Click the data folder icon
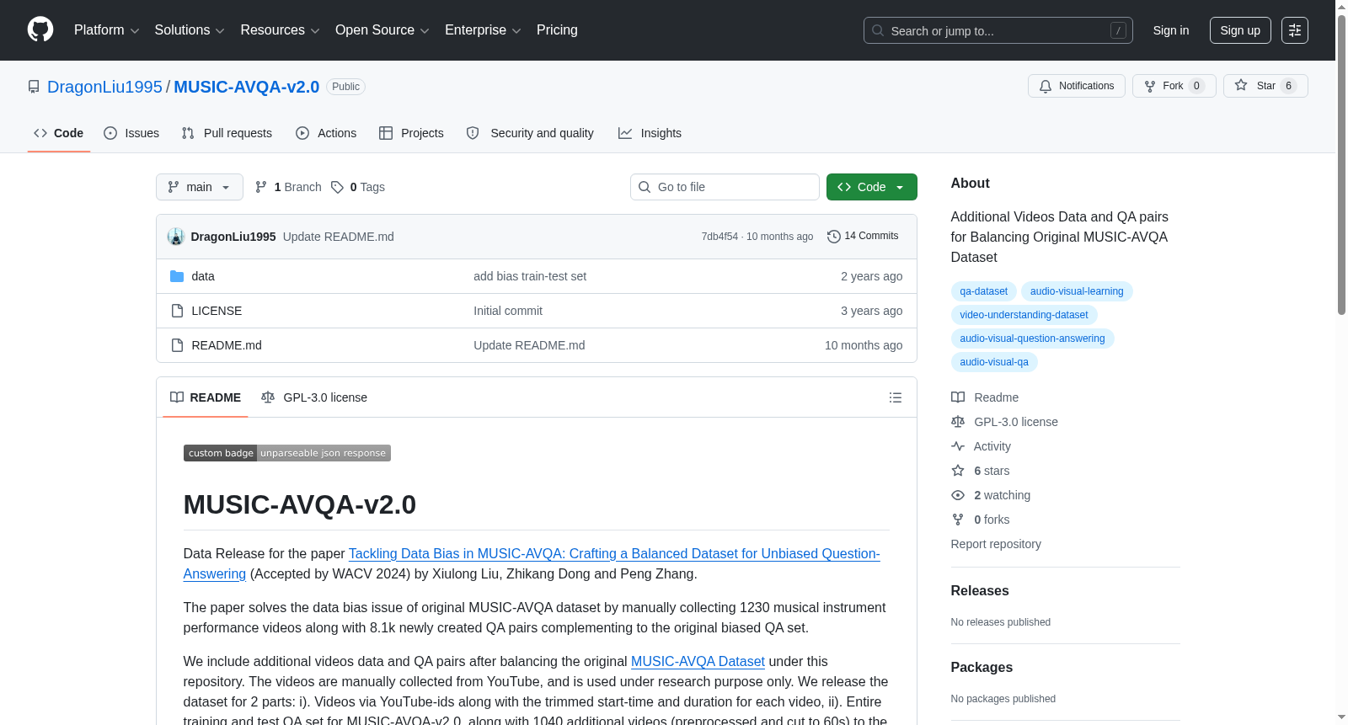Image resolution: width=1348 pixels, height=725 pixels. pos(177,276)
